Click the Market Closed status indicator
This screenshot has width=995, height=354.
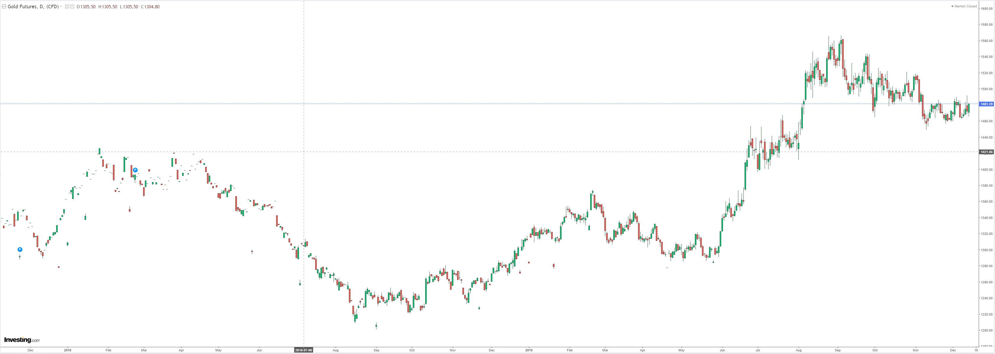[x=965, y=6]
